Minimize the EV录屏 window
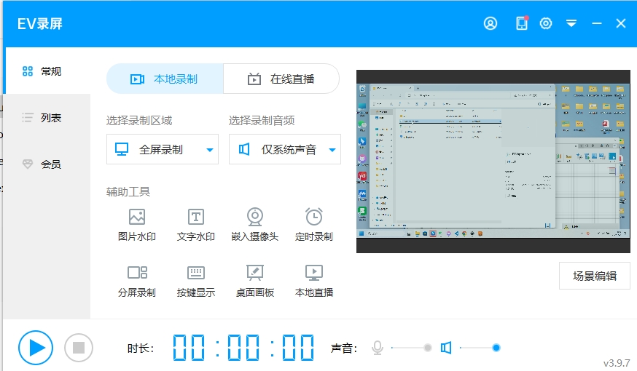The width and height of the screenshot is (637, 371). click(597, 23)
